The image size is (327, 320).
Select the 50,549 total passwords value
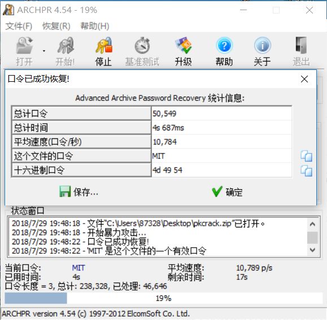tap(221, 113)
